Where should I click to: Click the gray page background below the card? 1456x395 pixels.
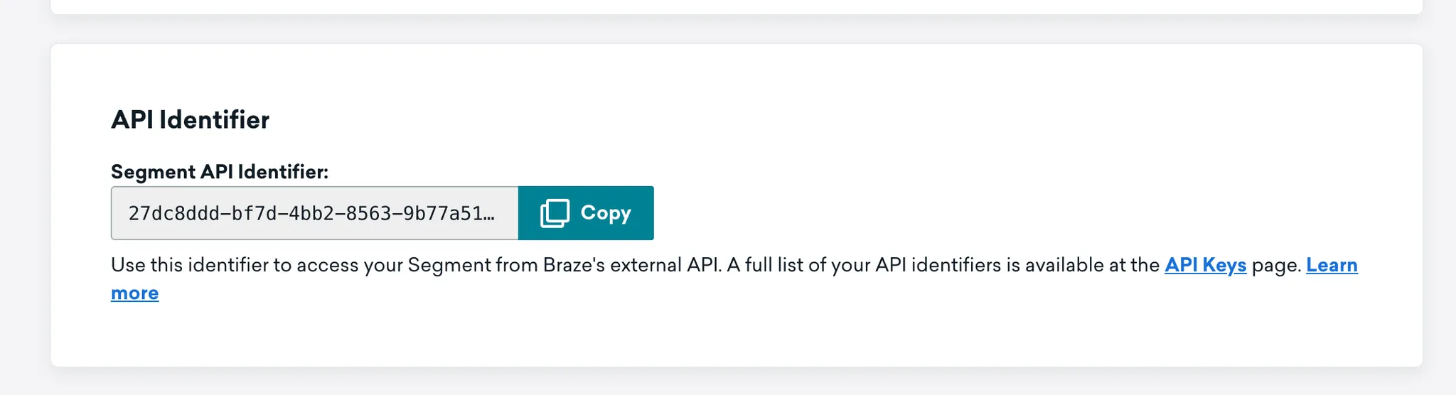pyautogui.click(x=737, y=382)
